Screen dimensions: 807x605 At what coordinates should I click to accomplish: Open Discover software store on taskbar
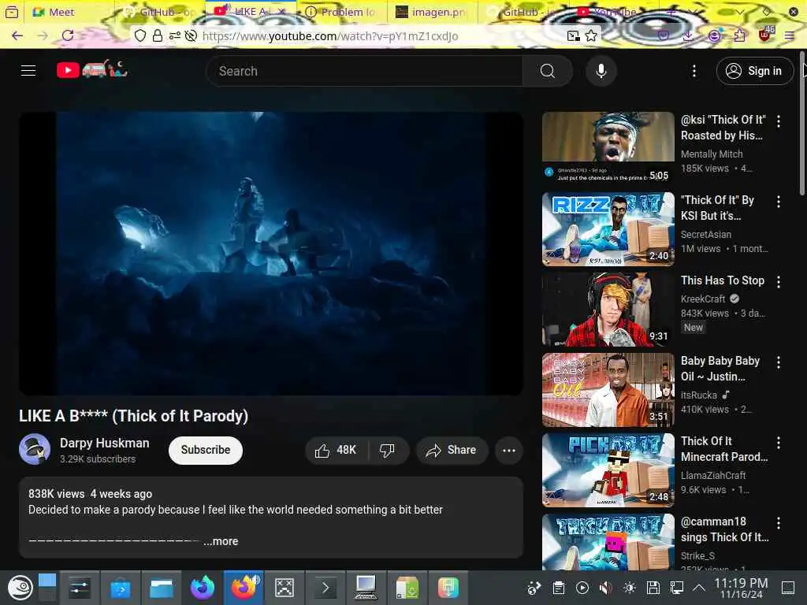[x=120, y=588]
